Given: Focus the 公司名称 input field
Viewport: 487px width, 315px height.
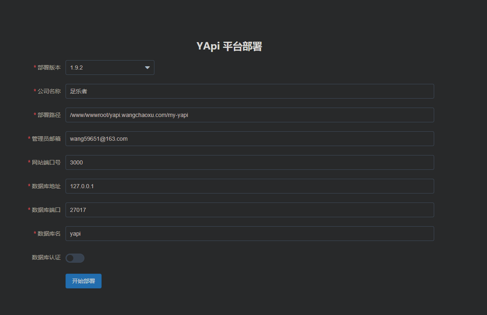Looking at the screenshot, I should [250, 91].
